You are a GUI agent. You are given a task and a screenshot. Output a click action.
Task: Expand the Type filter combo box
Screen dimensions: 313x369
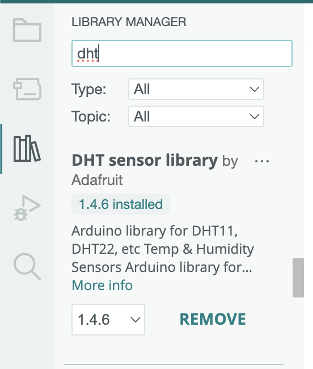[196, 89]
